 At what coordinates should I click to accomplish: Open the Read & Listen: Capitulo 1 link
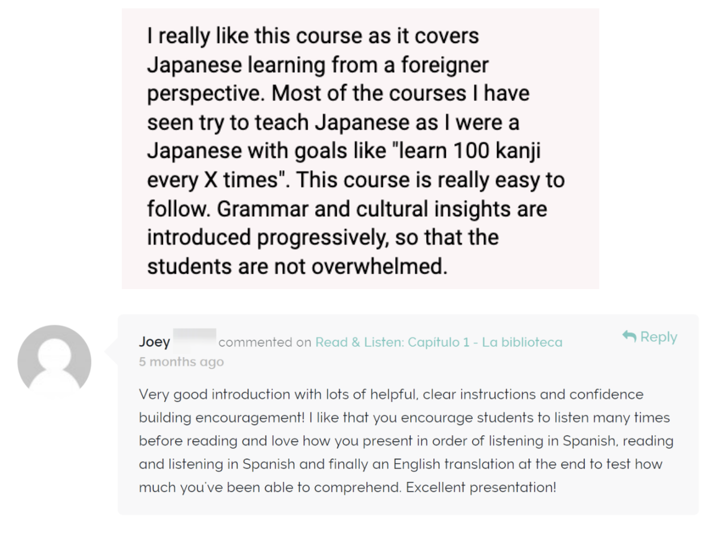point(439,342)
